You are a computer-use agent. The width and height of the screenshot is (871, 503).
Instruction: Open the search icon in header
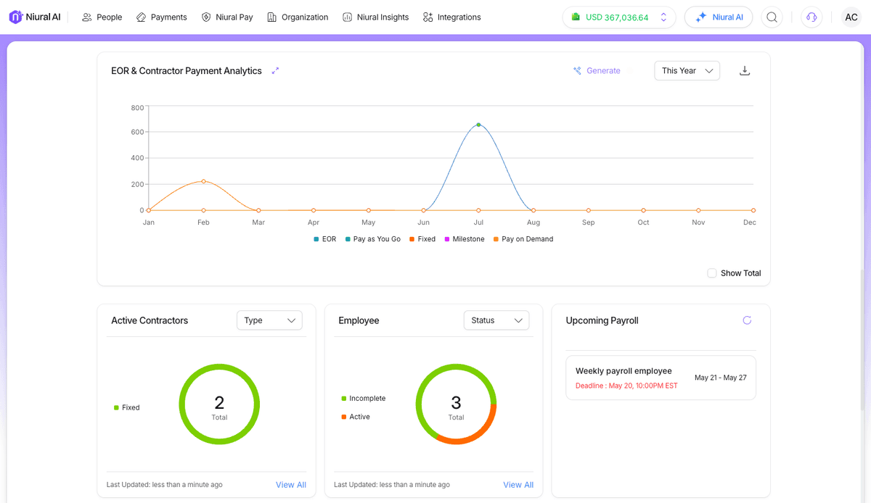[772, 17]
